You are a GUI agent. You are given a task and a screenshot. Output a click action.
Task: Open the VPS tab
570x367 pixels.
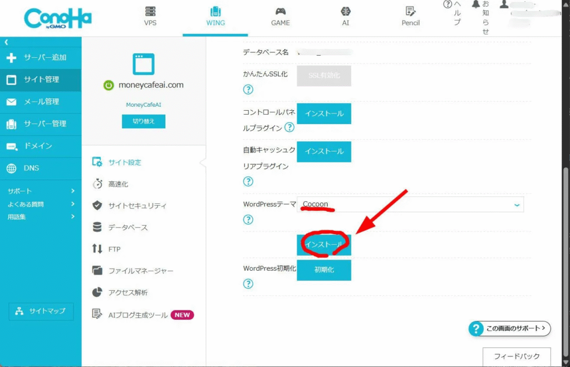coord(150,16)
